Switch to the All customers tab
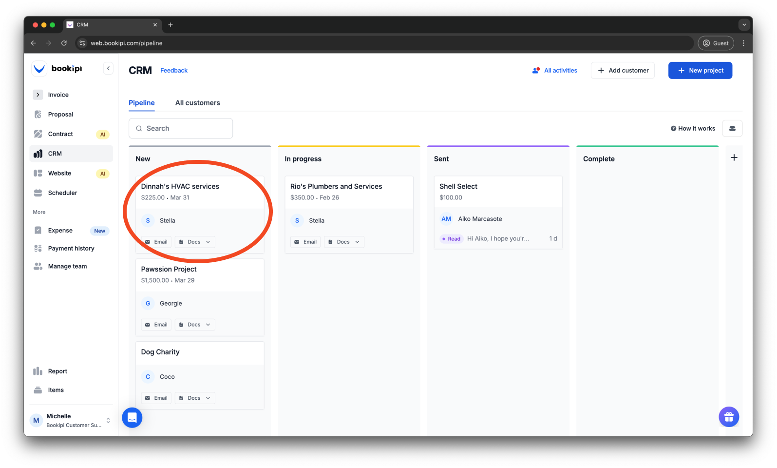This screenshot has height=468, width=777. [198, 103]
